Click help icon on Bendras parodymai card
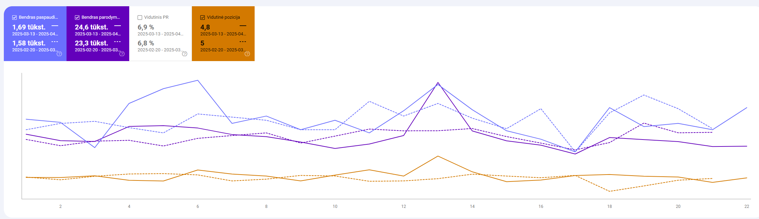 (122, 54)
